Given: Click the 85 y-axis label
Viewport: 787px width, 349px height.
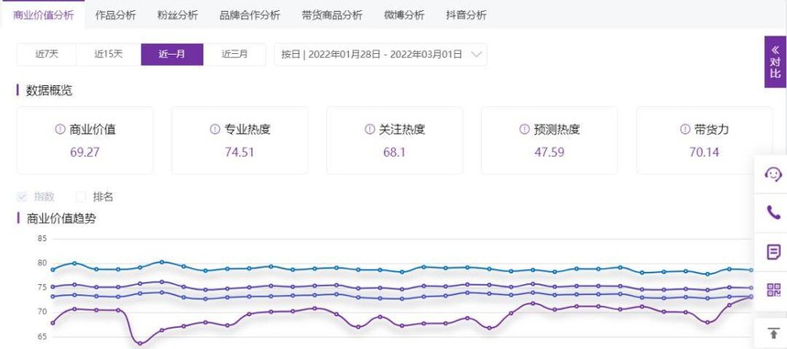Looking at the screenshot, I should pos(41,238).
